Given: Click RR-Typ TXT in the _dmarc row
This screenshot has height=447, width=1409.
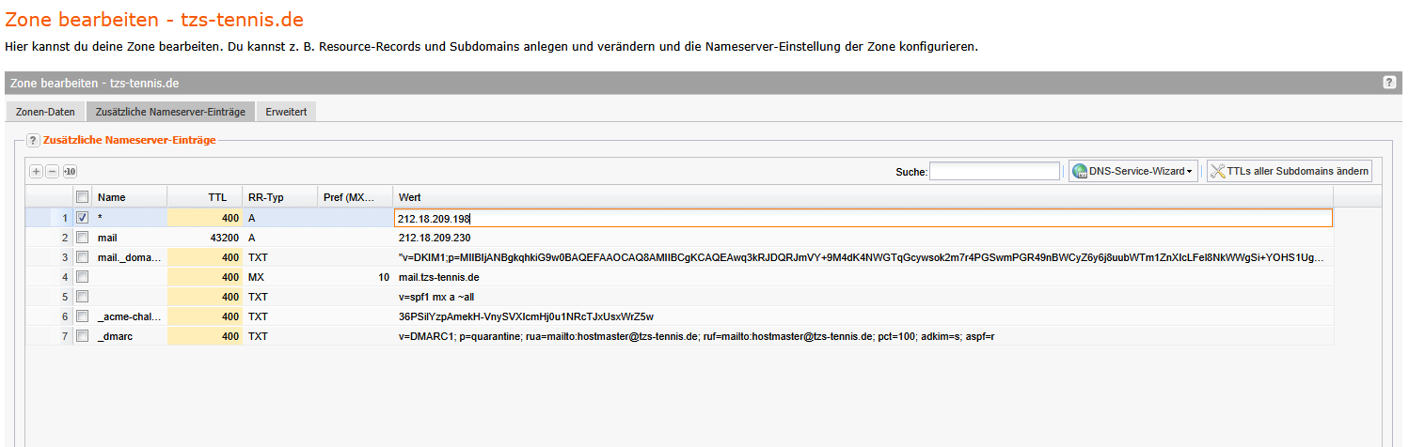Looking at the screenshot, I should pyautogui.click(x=280, y=336).
